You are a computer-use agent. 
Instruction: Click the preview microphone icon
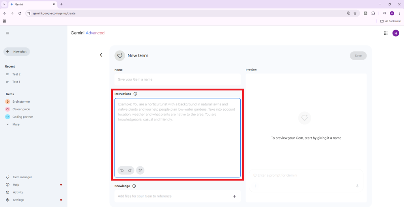tap(357, 186)
